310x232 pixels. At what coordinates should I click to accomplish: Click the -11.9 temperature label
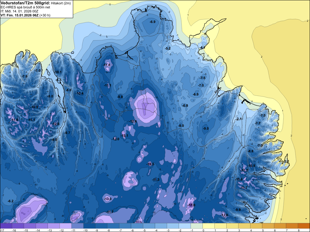click(x=15, y=120)
